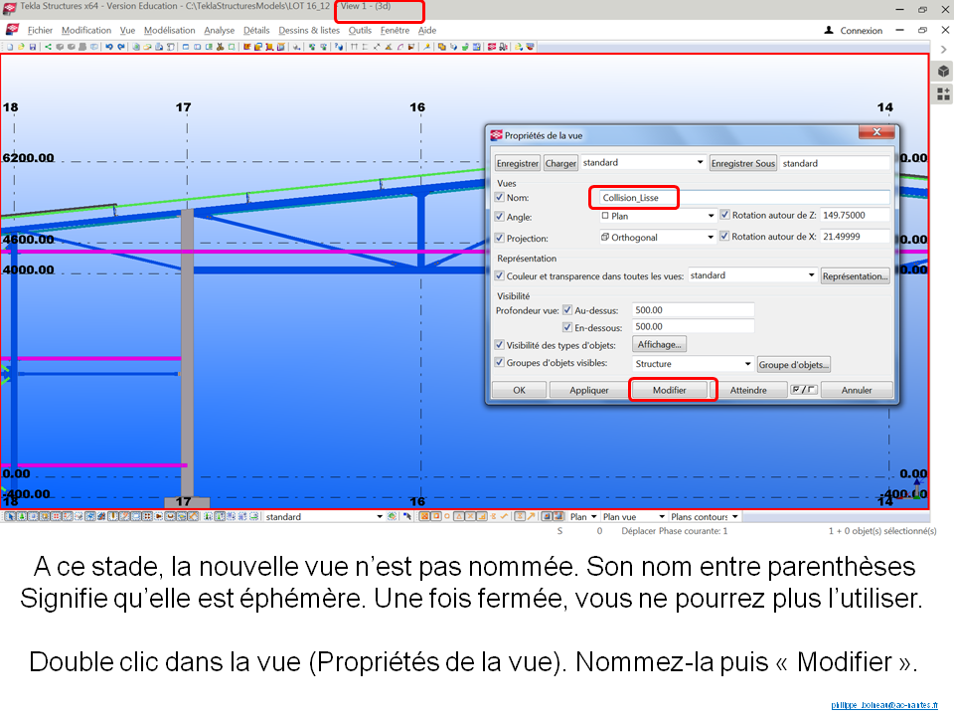Viewport: 954px width, 716px height.
Task: Click the Redo arrow icon
Action: 121,47
